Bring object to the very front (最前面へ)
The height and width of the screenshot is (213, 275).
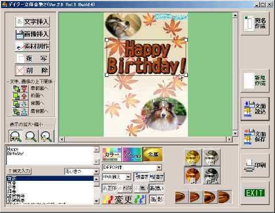tap(20, 88)
